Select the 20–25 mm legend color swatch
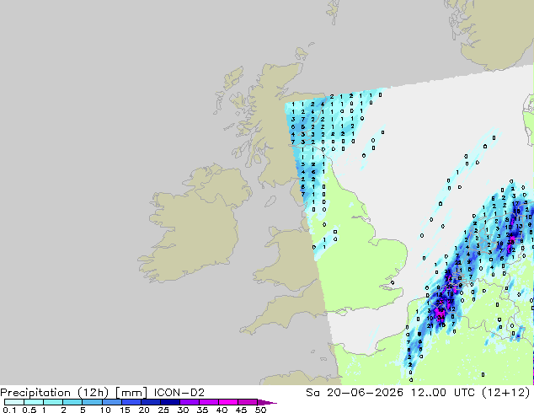This screenshot has width=534, height=413. [150, 402]
